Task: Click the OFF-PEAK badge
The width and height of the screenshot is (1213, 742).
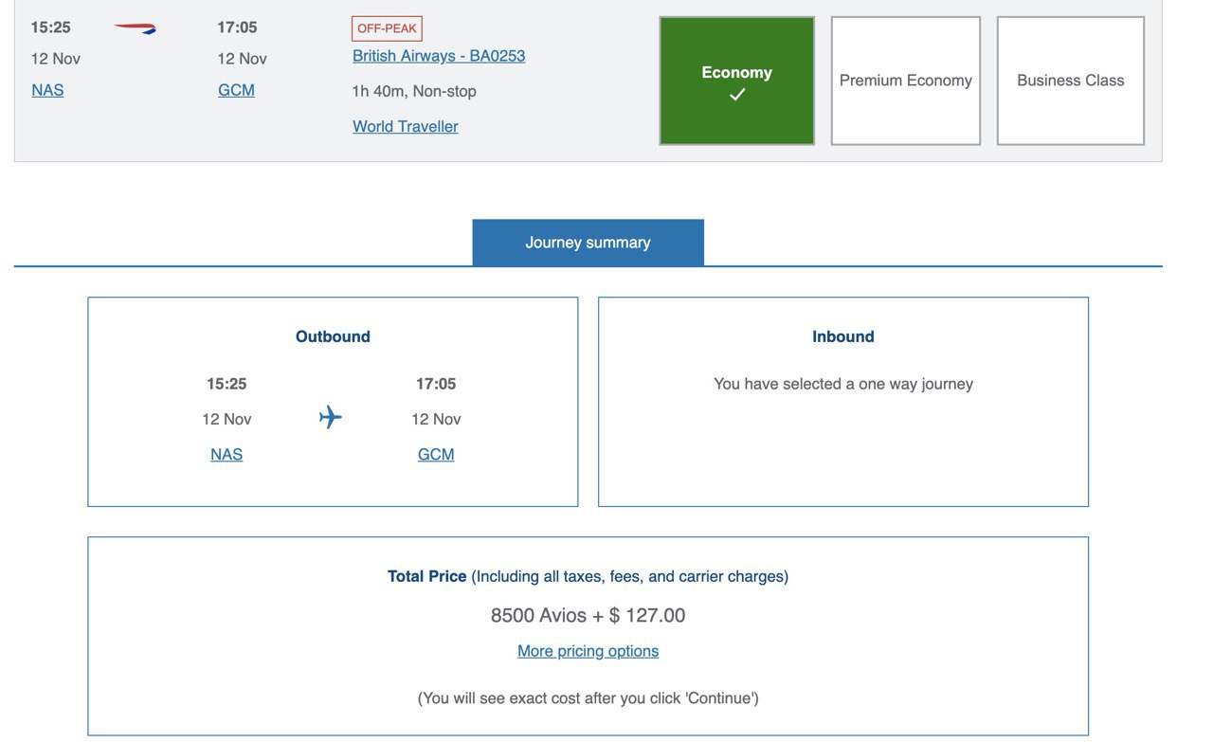Action: (387, 28)
